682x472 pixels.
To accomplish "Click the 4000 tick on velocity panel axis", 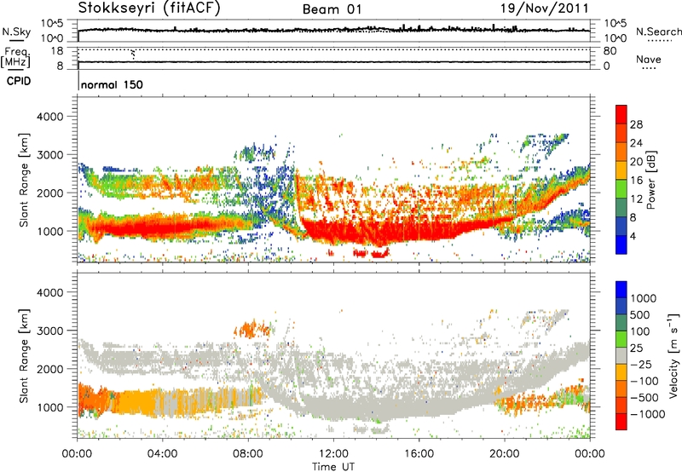I will point(49,292).
